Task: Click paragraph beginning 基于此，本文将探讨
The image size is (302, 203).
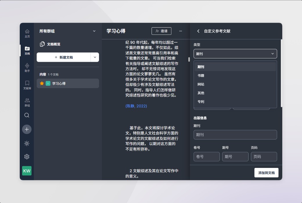Action: [x=152, y=138]
